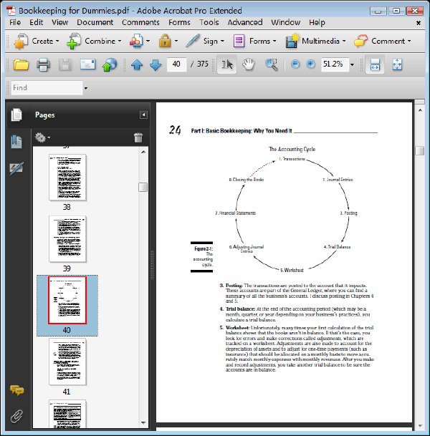Expand the Create dropdown arrow
Viewport: 430px width, 436px height.
(57, 41)
